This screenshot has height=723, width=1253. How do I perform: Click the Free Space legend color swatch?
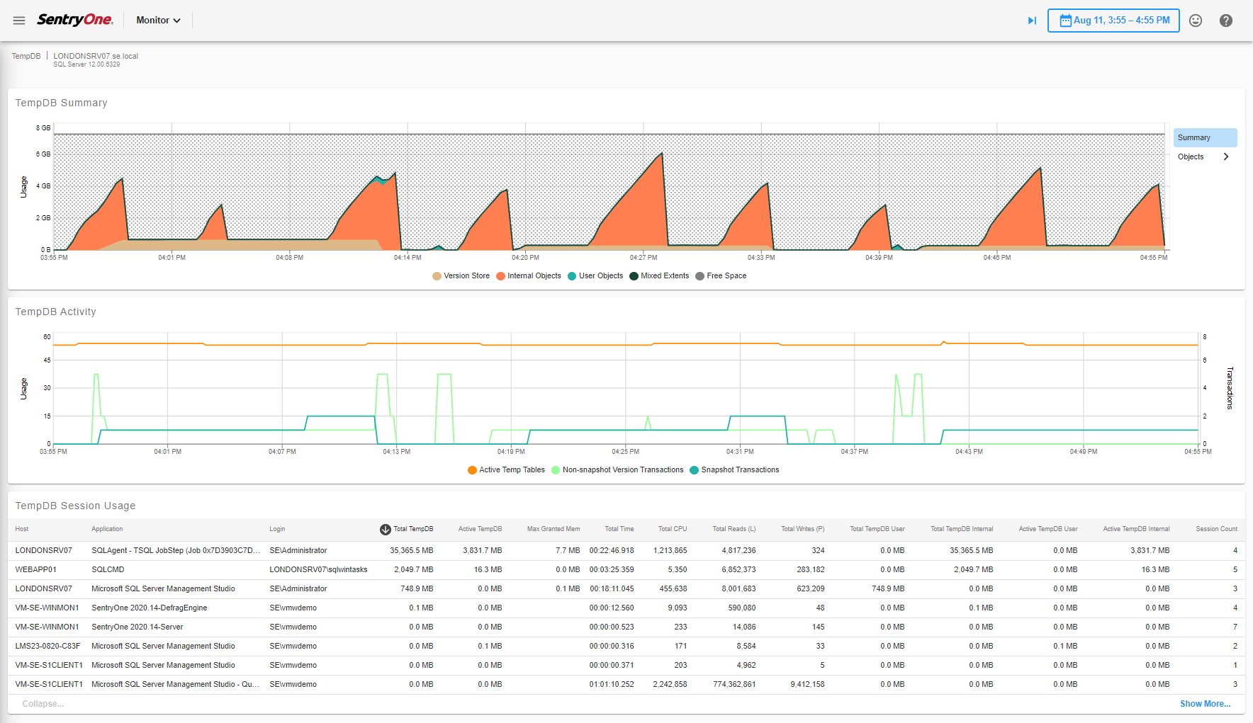699,275
